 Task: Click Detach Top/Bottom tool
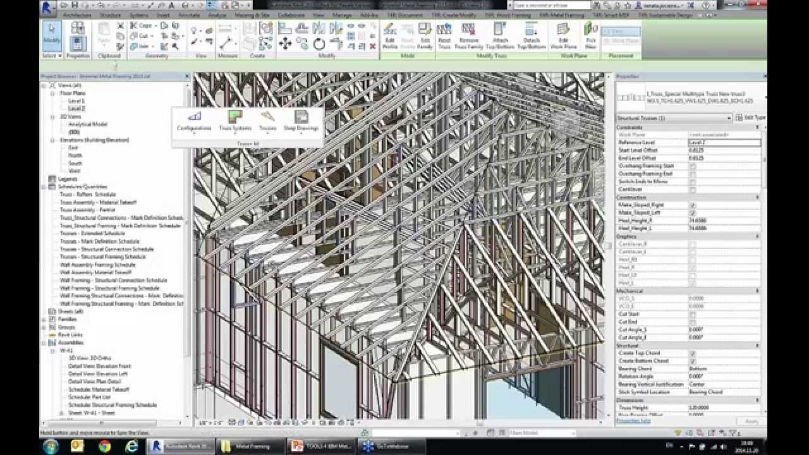[532, 36]
